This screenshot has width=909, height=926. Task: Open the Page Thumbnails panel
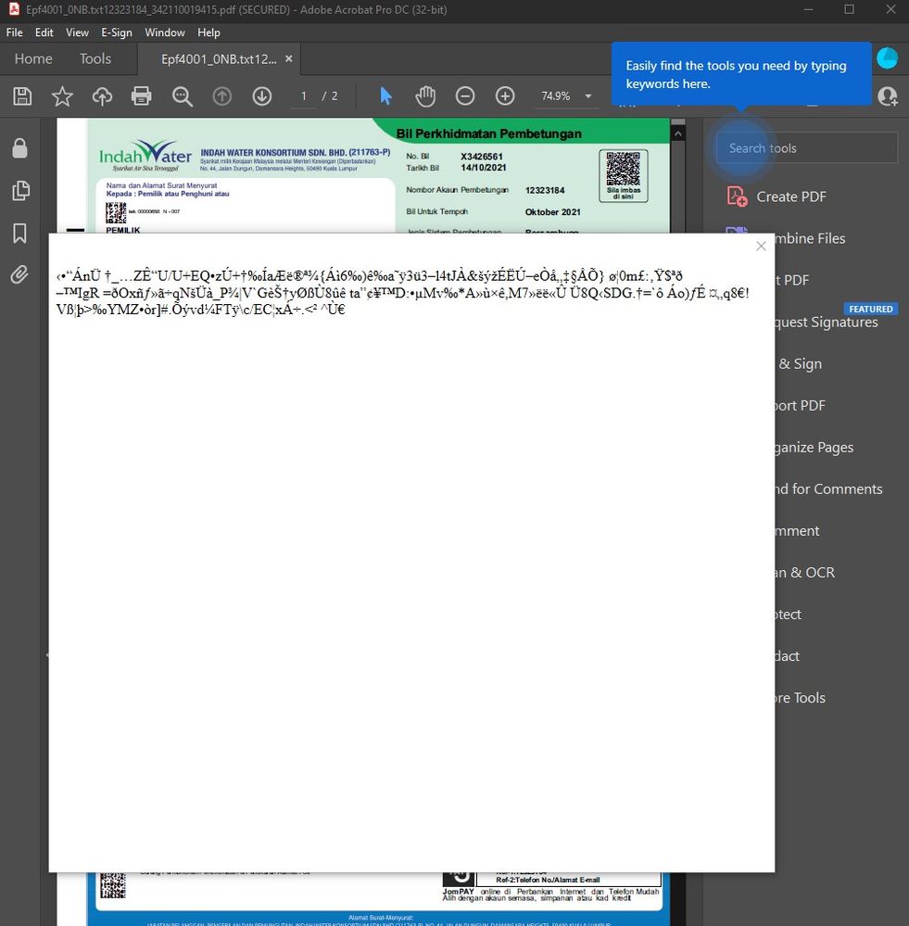[x=19, y=191]
